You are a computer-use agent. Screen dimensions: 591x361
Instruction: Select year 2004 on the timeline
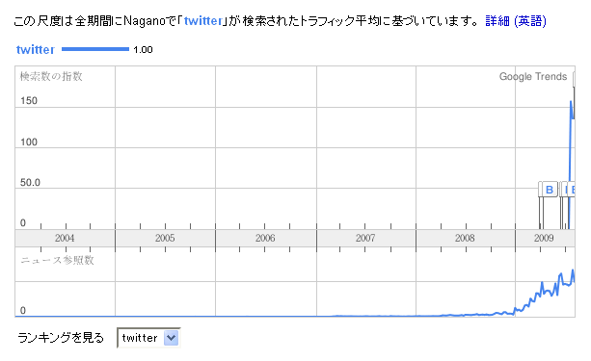65,238
